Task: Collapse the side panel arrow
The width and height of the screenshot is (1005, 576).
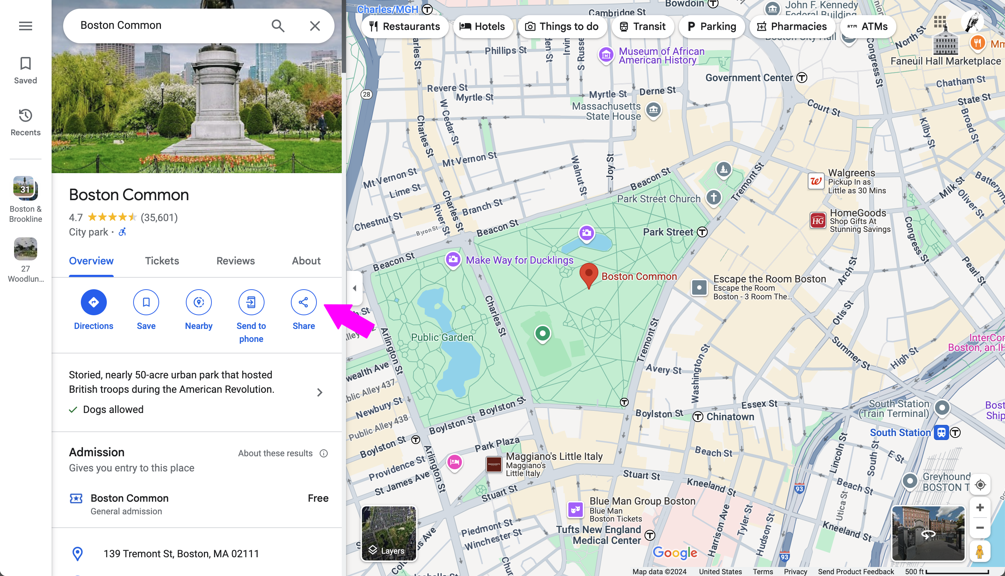Action: 354,288
